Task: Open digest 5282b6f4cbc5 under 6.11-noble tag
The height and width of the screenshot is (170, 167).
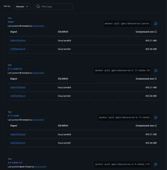Action: [x=18, y=143]
